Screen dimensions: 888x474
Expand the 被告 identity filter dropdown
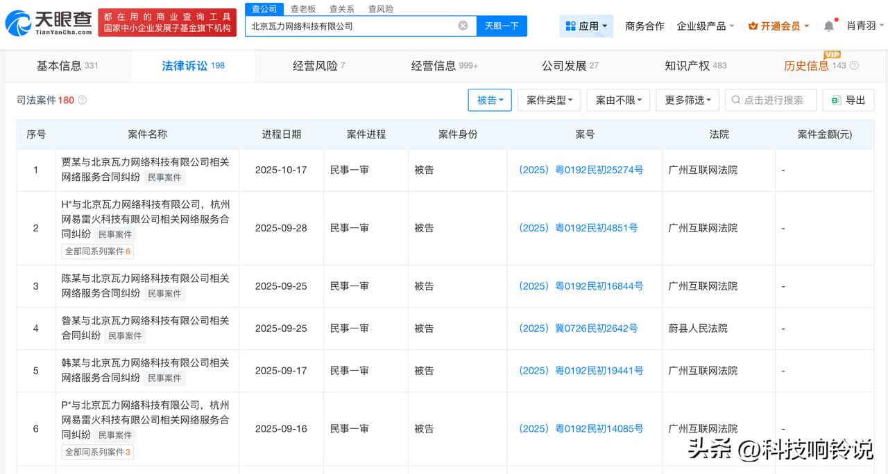(x=490, y=100)
